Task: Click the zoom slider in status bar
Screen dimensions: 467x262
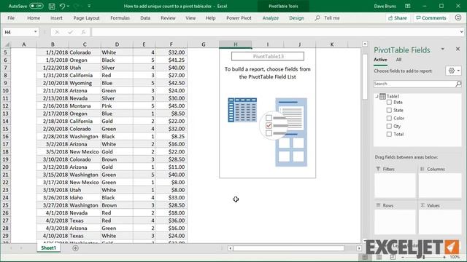Action: 423,257
